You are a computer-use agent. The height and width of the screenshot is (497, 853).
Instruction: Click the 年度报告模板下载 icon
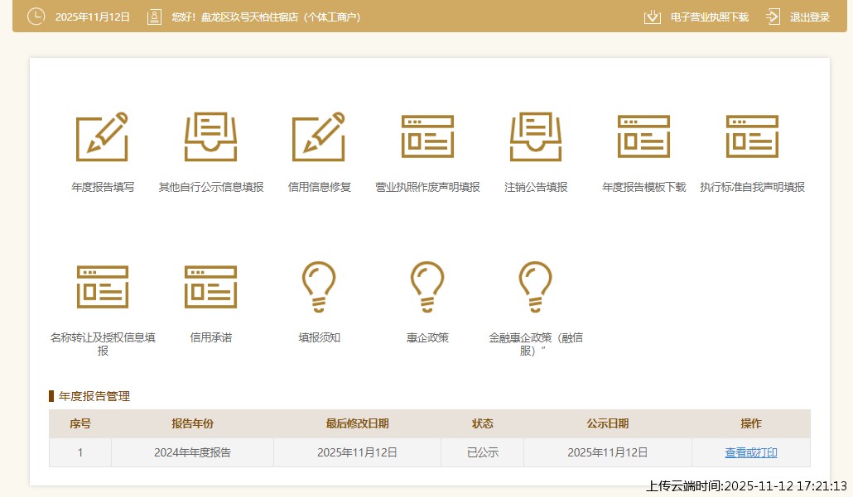click(643, 136)
